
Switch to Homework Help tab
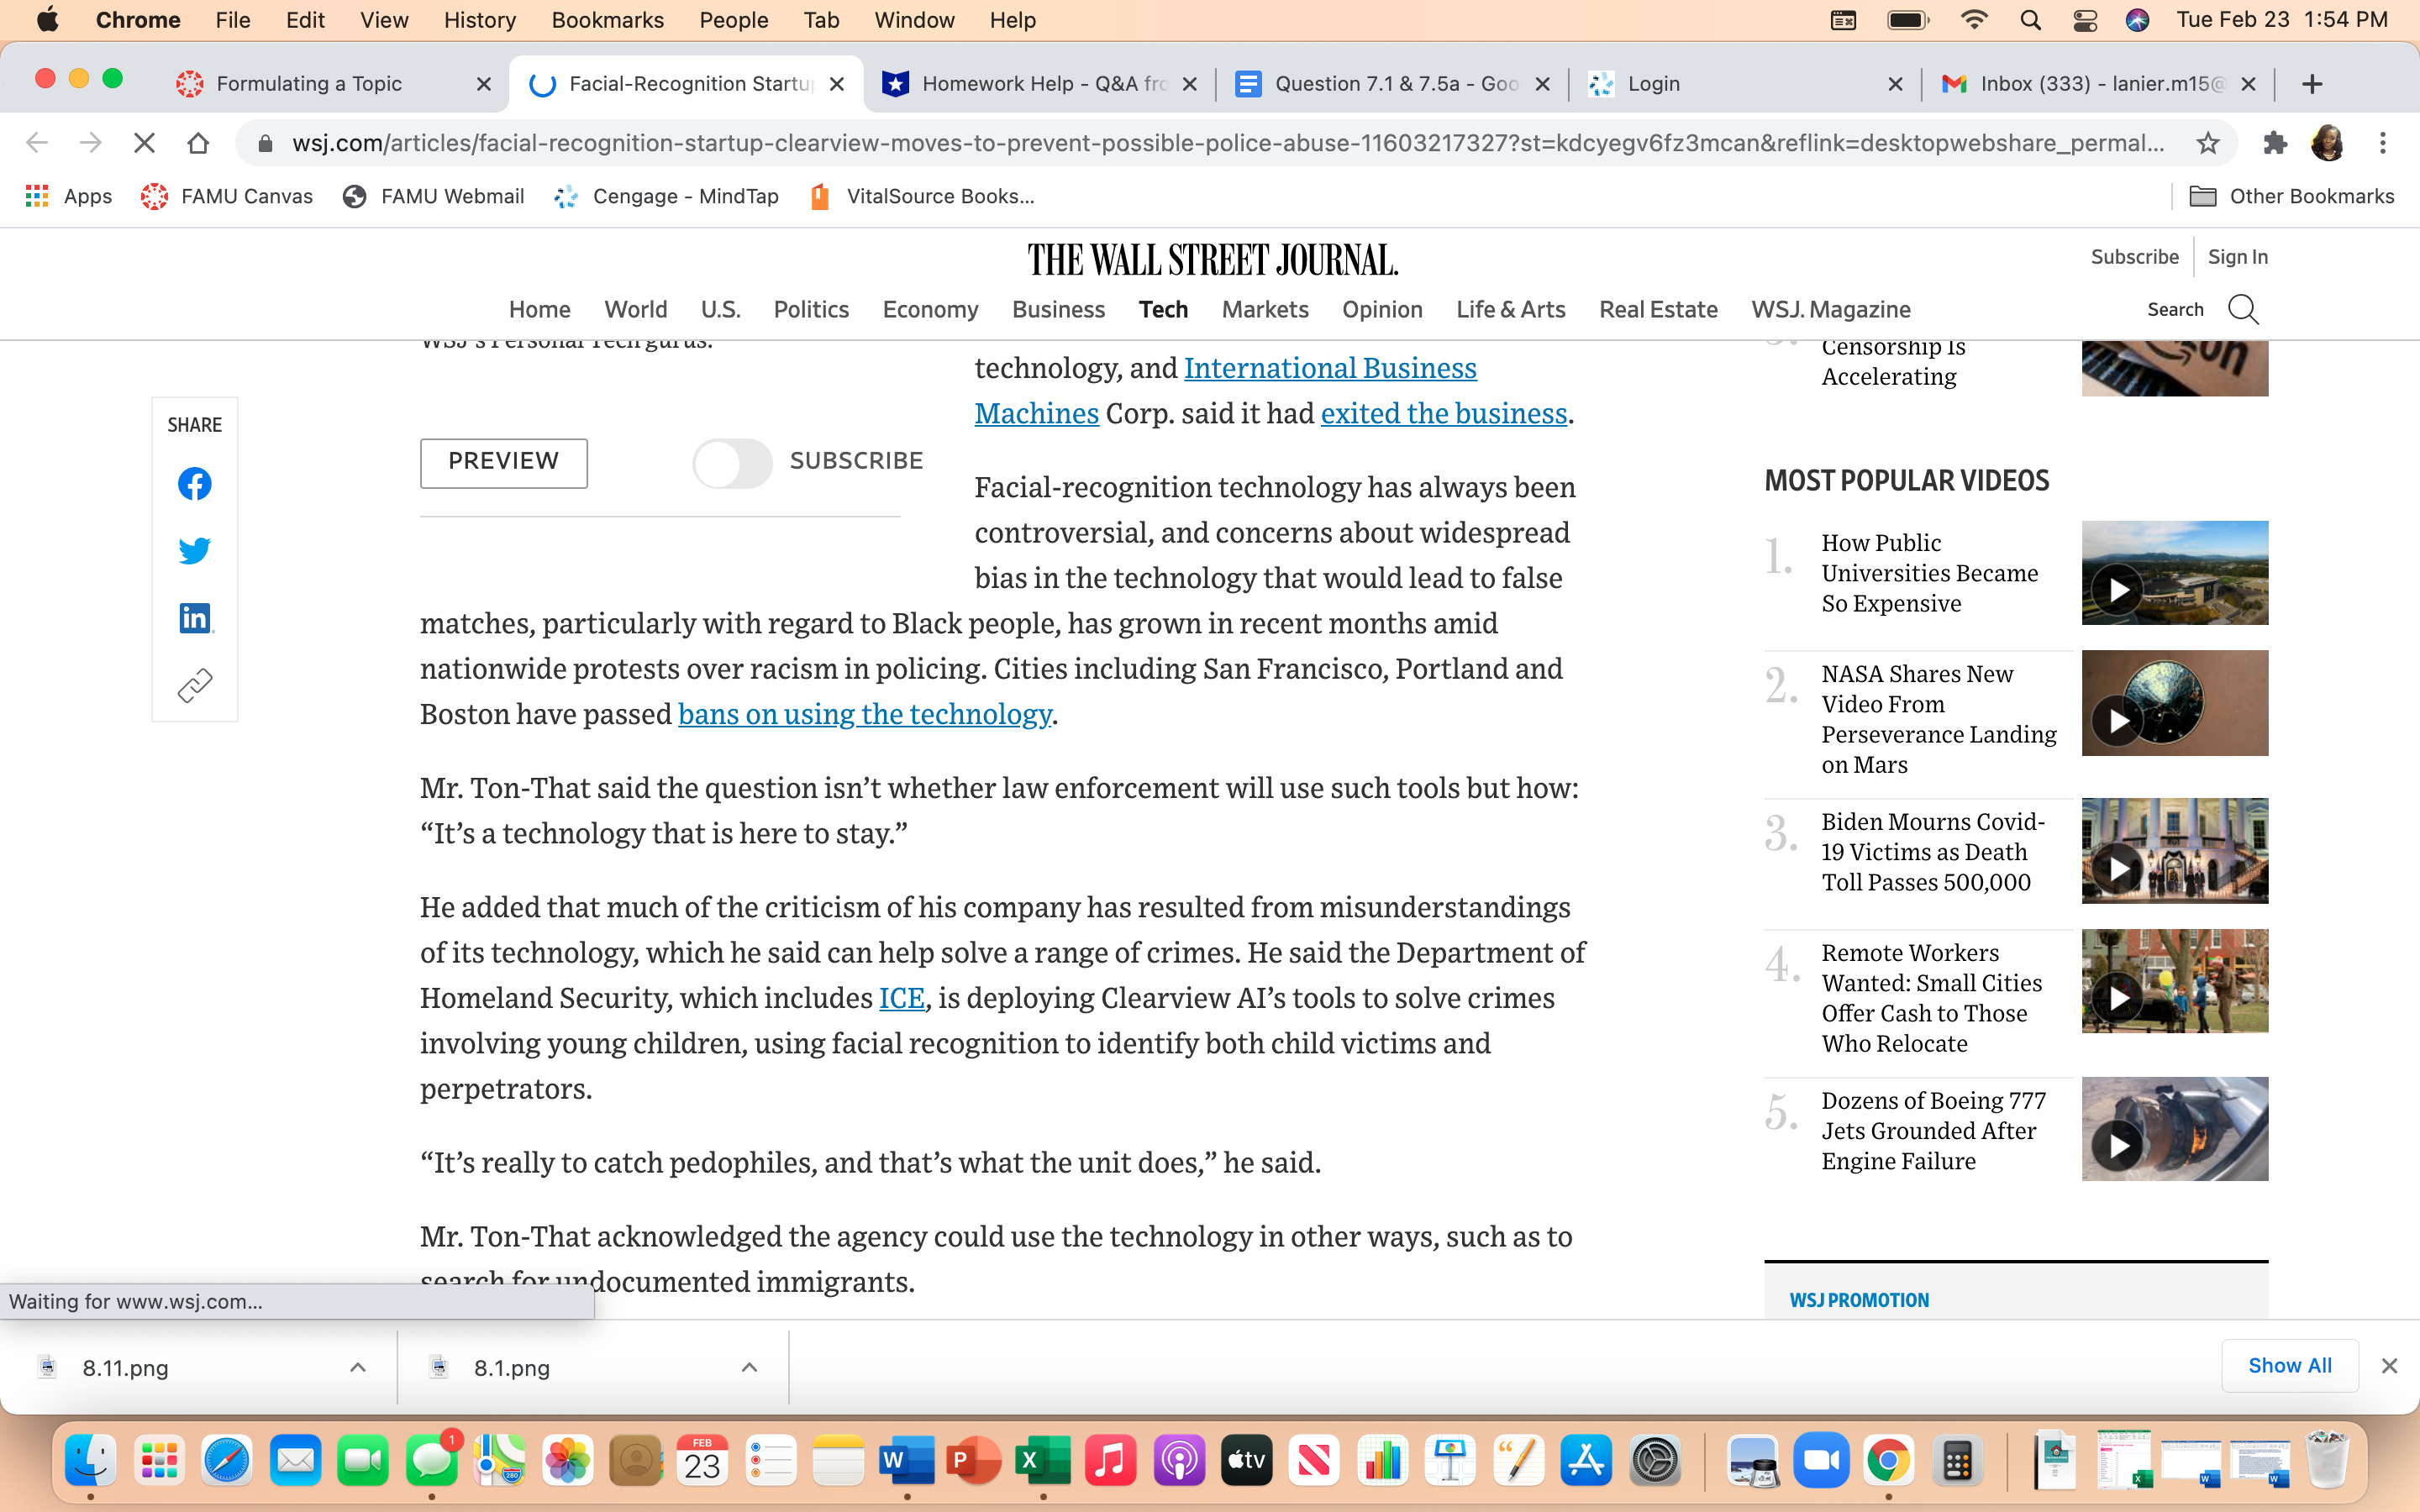point(1040,84)
